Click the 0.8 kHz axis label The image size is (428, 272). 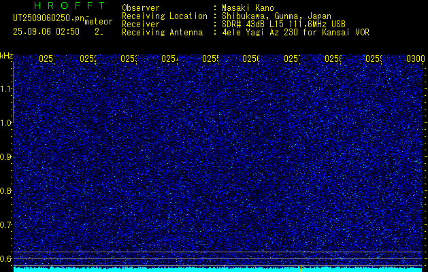(6, 190)
